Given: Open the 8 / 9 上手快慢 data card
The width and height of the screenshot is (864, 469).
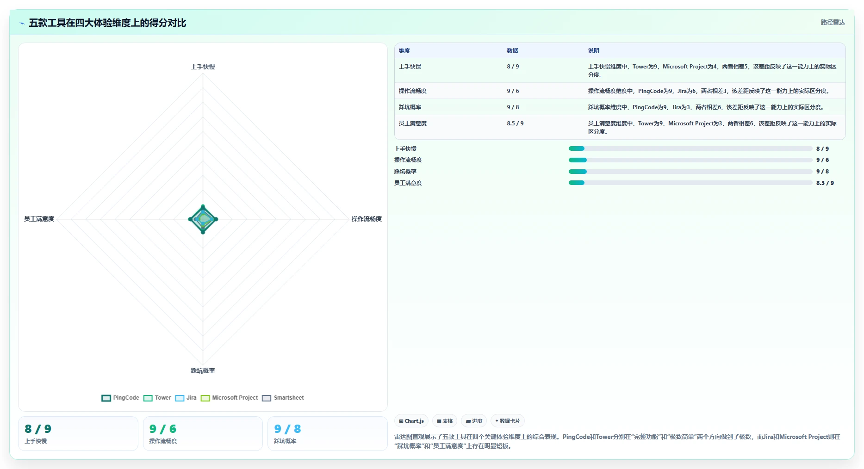Looking at the screenshot, I should tap(78, 433).
